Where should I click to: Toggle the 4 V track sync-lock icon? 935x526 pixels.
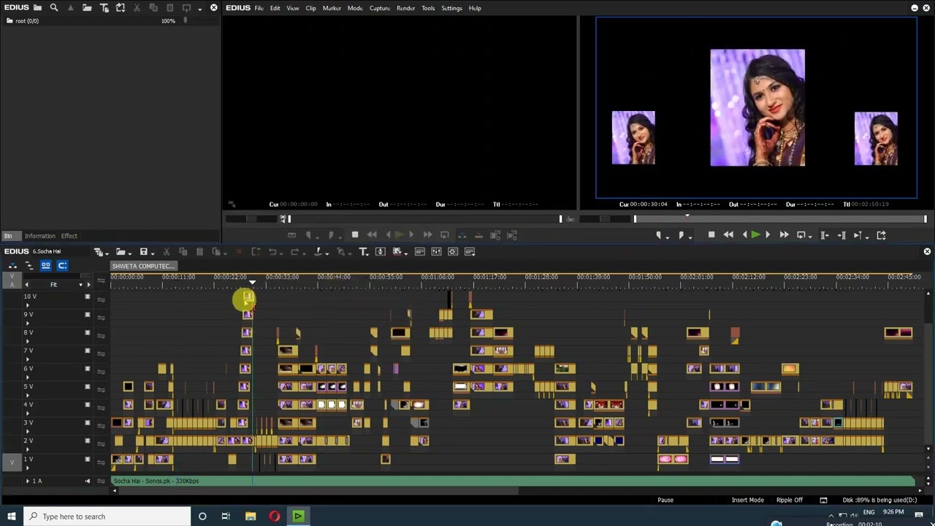[102, 408]
